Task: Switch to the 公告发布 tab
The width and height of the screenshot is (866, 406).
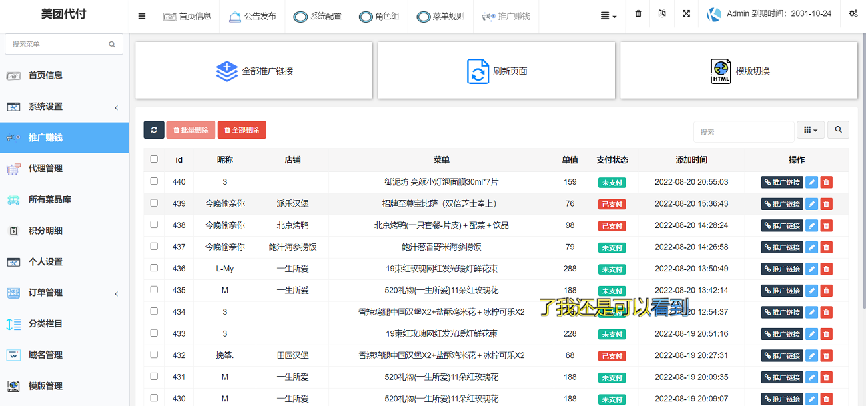Action: (252, 16)
